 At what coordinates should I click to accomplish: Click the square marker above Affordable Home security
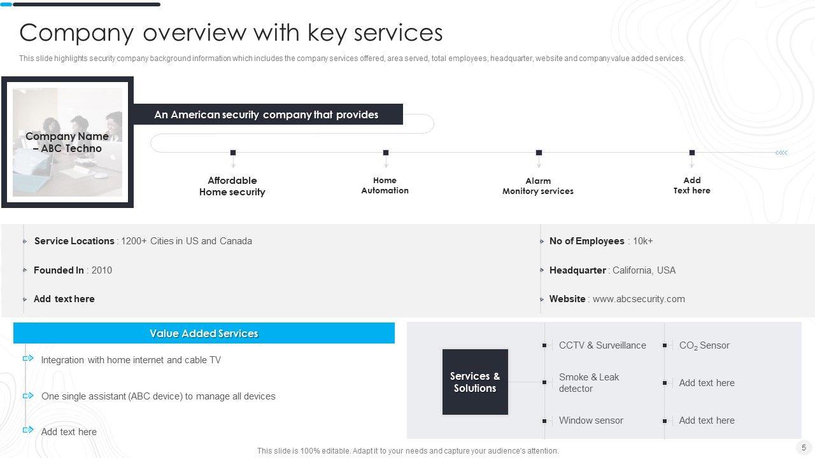pyautogui.click(x=233, y=153)
